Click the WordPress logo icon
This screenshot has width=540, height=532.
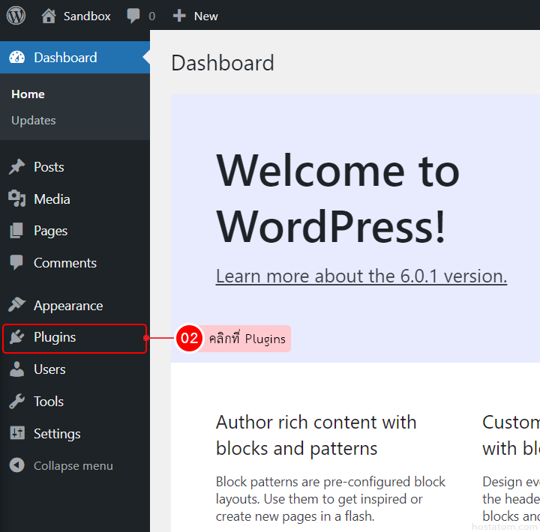coord(16,15)
